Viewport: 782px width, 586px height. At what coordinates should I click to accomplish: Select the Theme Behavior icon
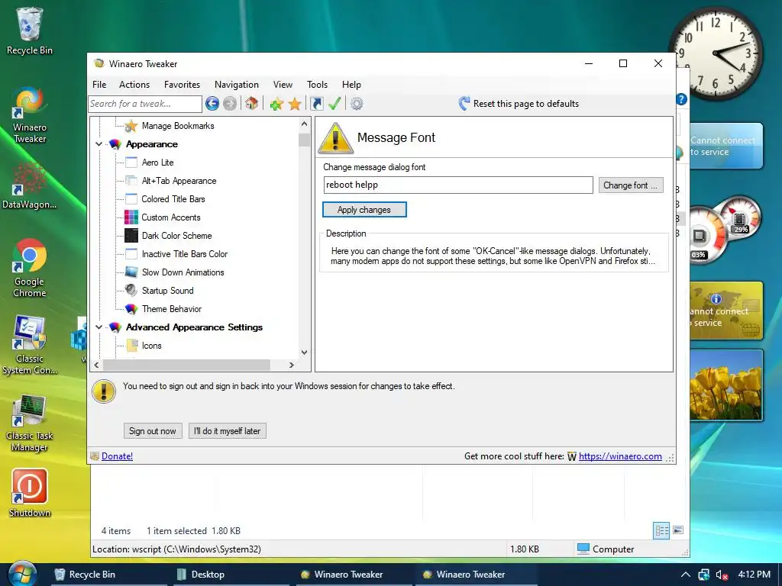coord(131,309)
